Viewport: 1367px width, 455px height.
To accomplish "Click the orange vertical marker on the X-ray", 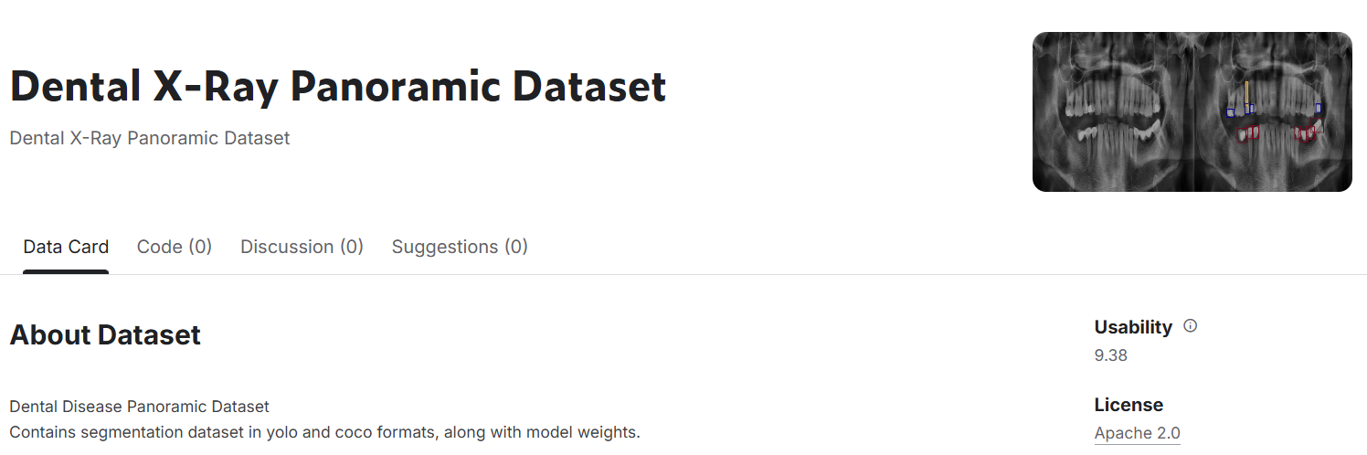I will (1247, 94).
